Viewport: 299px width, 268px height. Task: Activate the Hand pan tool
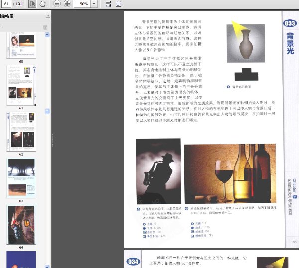(42, 4)
